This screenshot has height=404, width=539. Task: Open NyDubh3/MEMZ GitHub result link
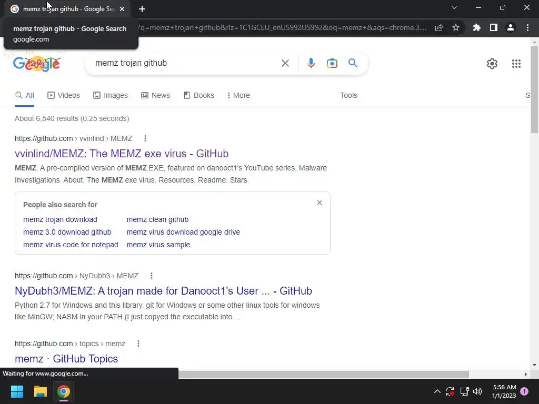163,291
